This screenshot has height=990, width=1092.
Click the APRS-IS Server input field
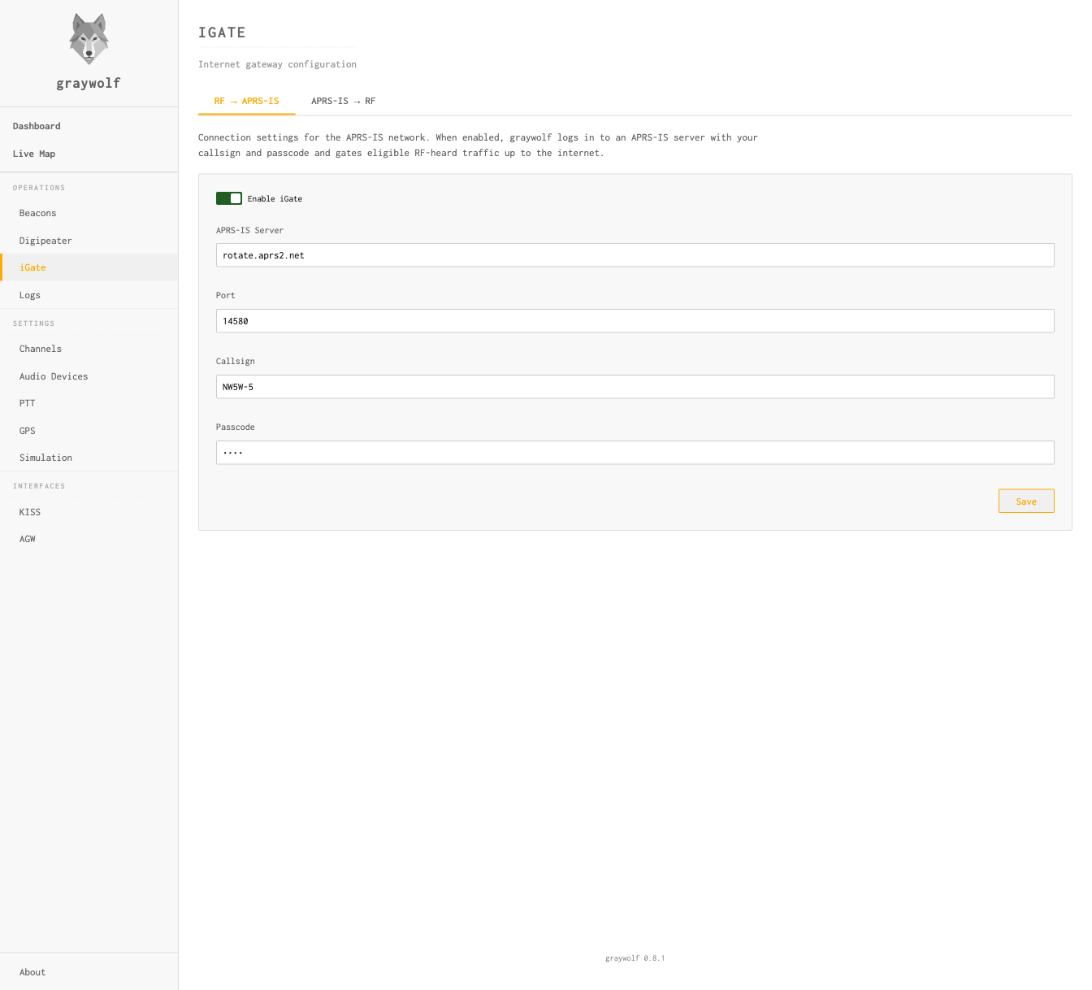coord(635,255)
